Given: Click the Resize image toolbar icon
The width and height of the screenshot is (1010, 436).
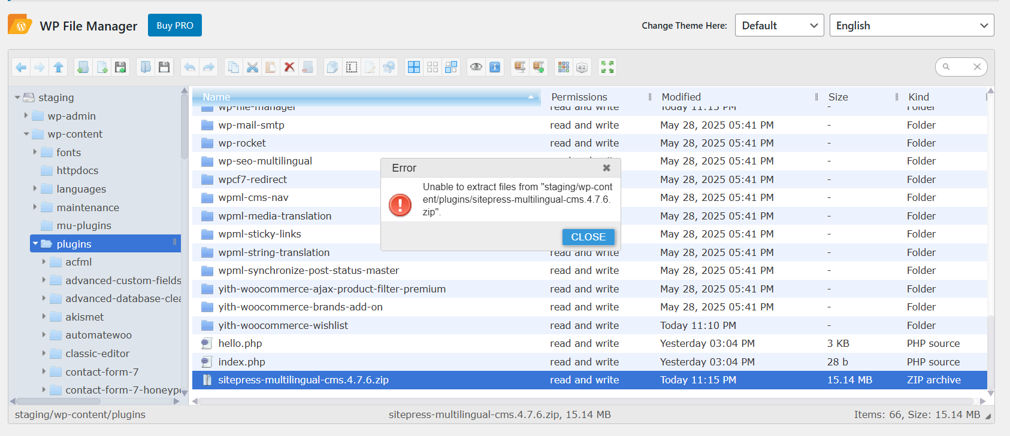Looking at the screenshot, I should point(389,67).
